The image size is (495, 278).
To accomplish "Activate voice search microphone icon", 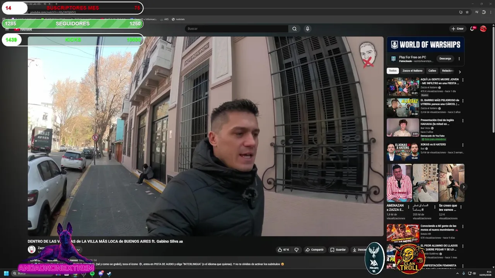I will point(307,29).
